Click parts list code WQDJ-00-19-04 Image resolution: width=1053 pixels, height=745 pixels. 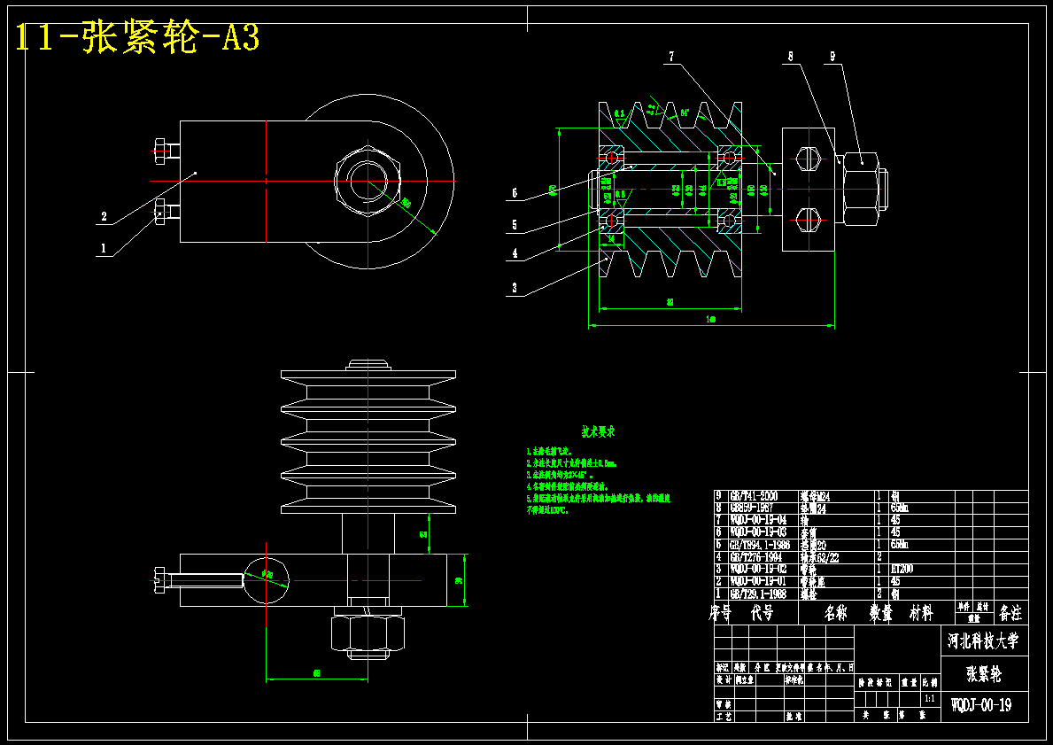pos(758,521)
